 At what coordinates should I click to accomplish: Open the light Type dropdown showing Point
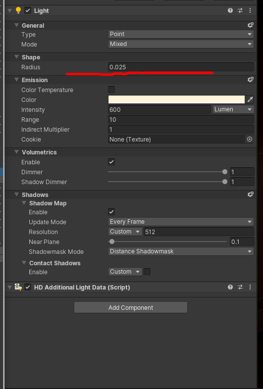click(x=181, y=34)
